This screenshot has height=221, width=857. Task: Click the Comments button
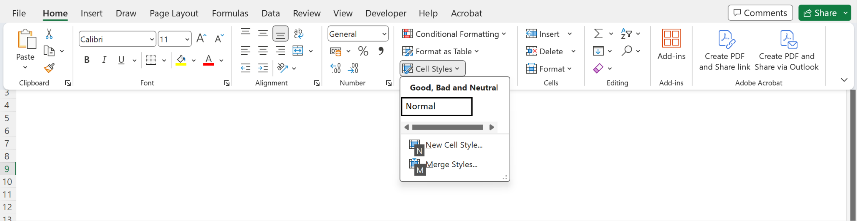tap(760, 13)
